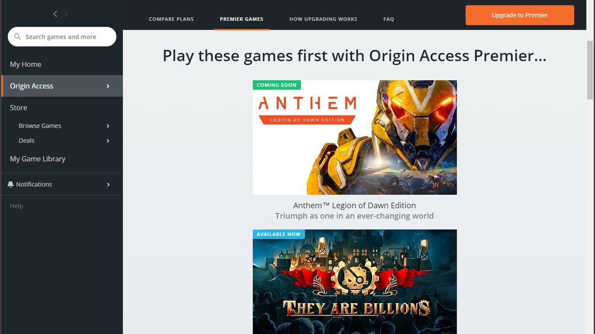The height and width of the screenshot is (334, 595).
Task: Expand the Origin Access chevron
Action: pyautogui.click(x=108, y=86)
